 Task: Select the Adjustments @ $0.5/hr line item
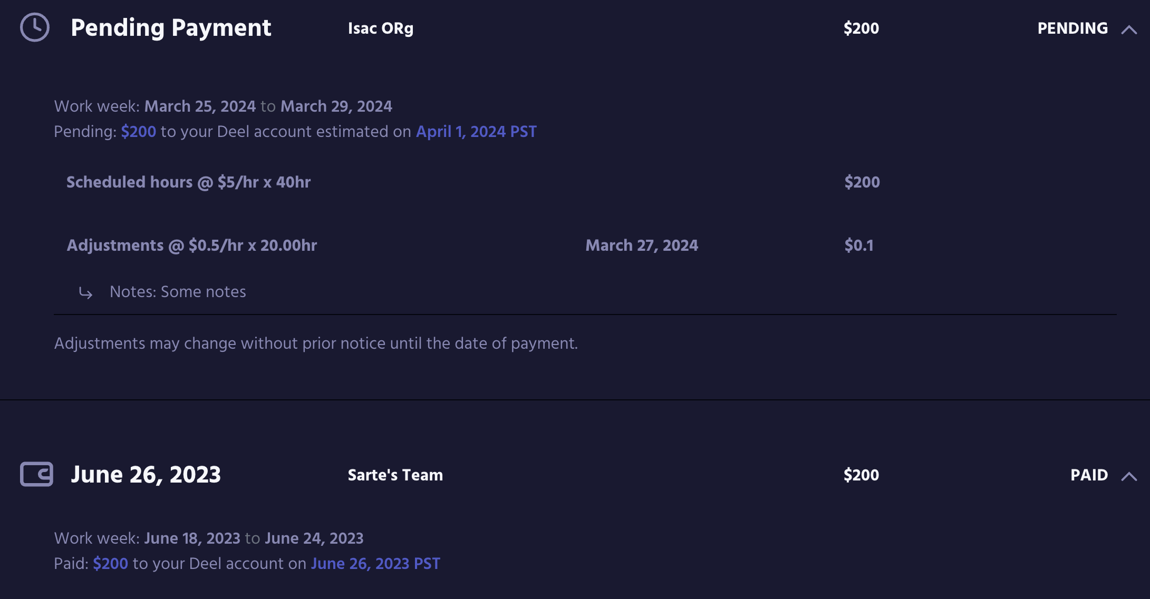(x=191, y=246)
